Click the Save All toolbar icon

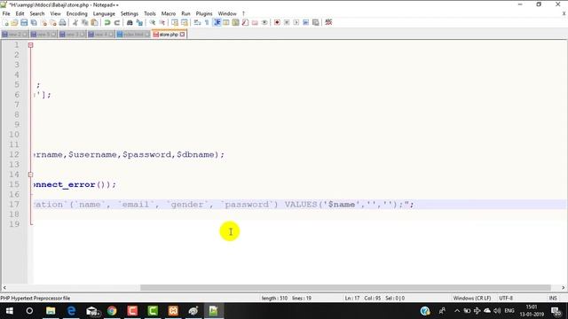pos(34,22)
